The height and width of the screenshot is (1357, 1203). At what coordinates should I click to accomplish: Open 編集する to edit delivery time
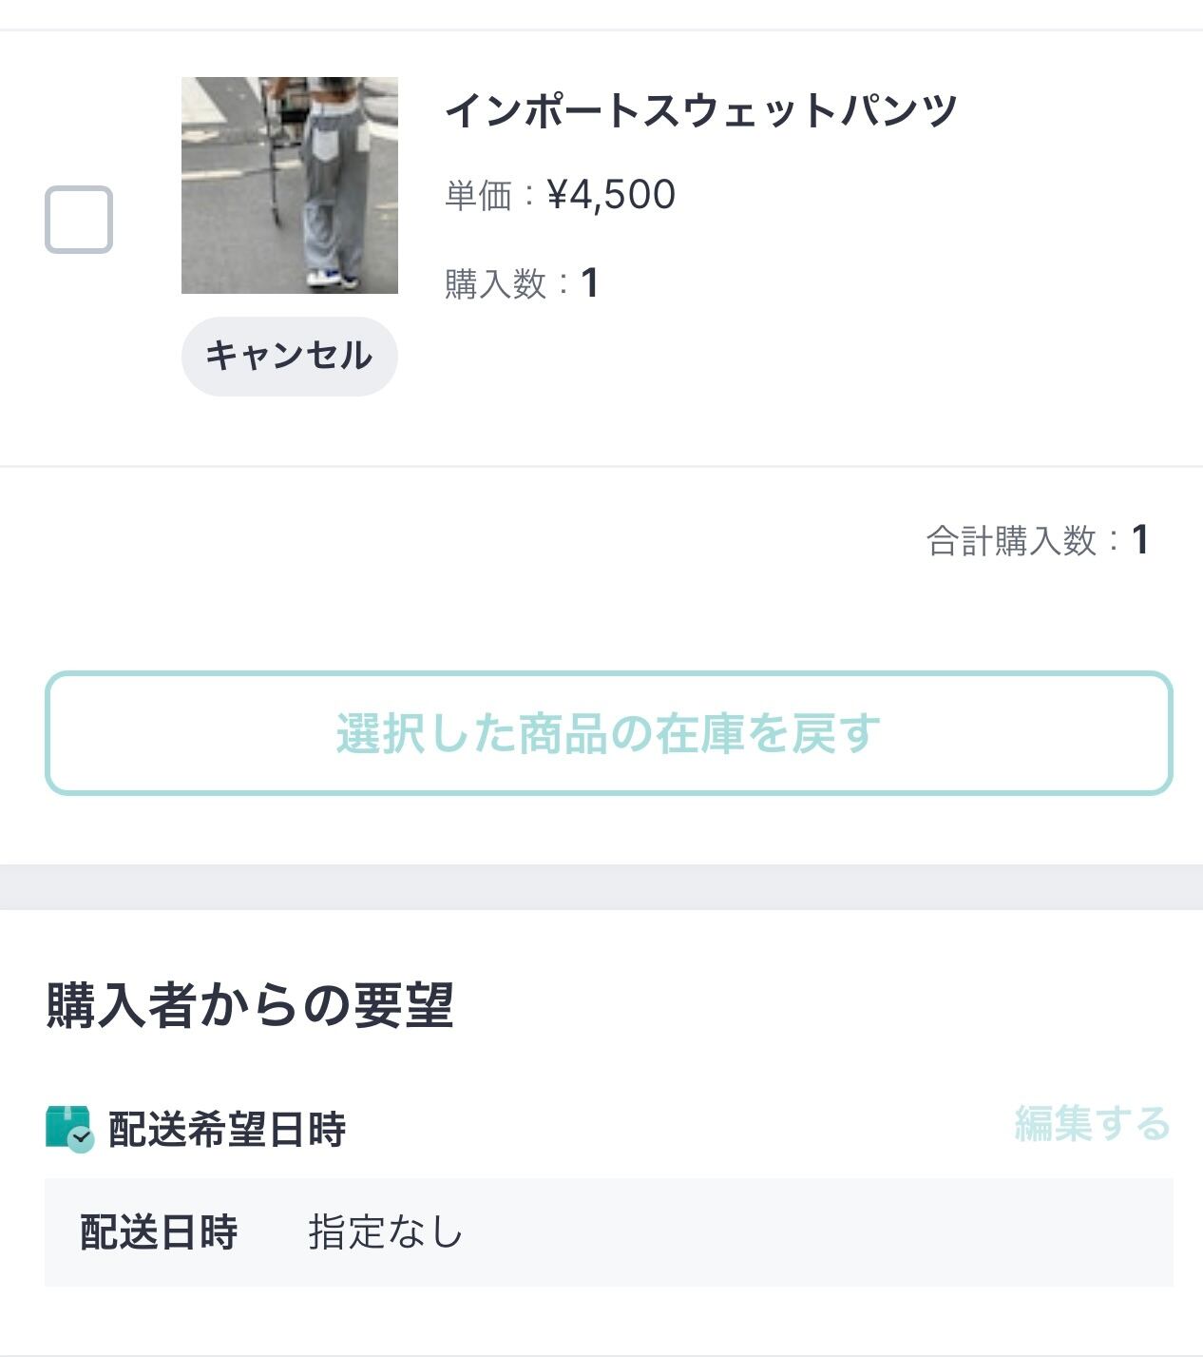[1092, 1123]
